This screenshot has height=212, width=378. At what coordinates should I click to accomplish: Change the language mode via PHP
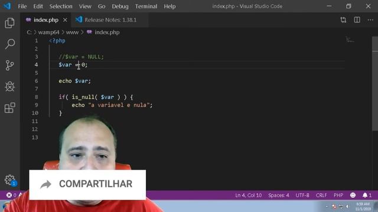click(x=338, y=195)
